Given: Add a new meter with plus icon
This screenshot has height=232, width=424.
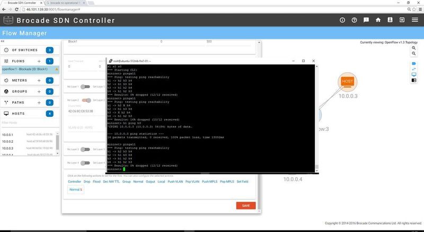Looking at the screenshot, I should 39,80.
